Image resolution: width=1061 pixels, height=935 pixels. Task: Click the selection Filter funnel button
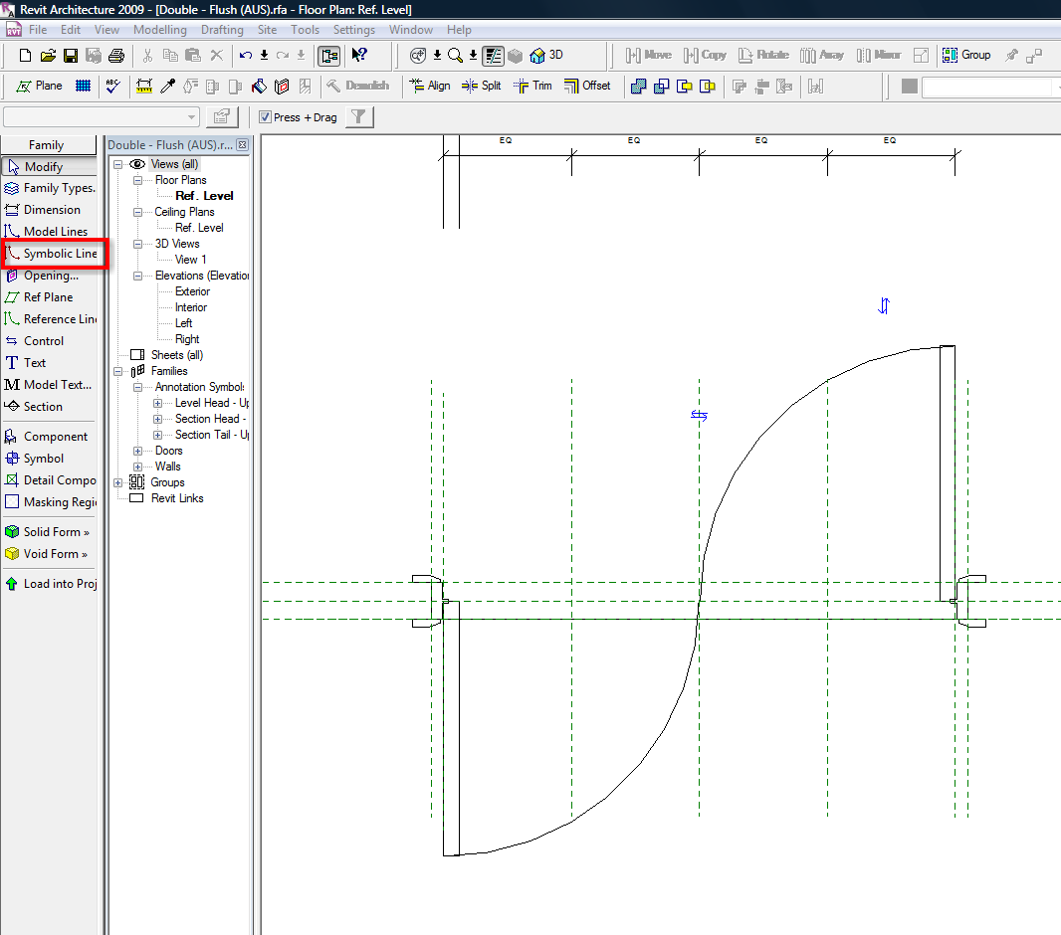pos(359,117)
